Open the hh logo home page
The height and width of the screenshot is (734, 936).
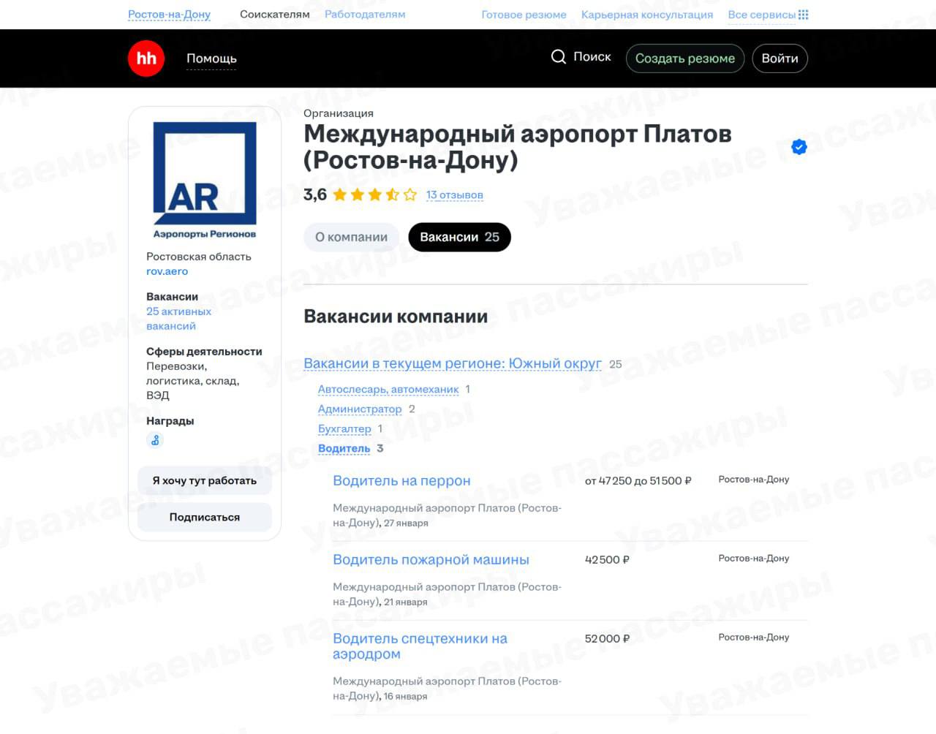click(x=146, y=58)
